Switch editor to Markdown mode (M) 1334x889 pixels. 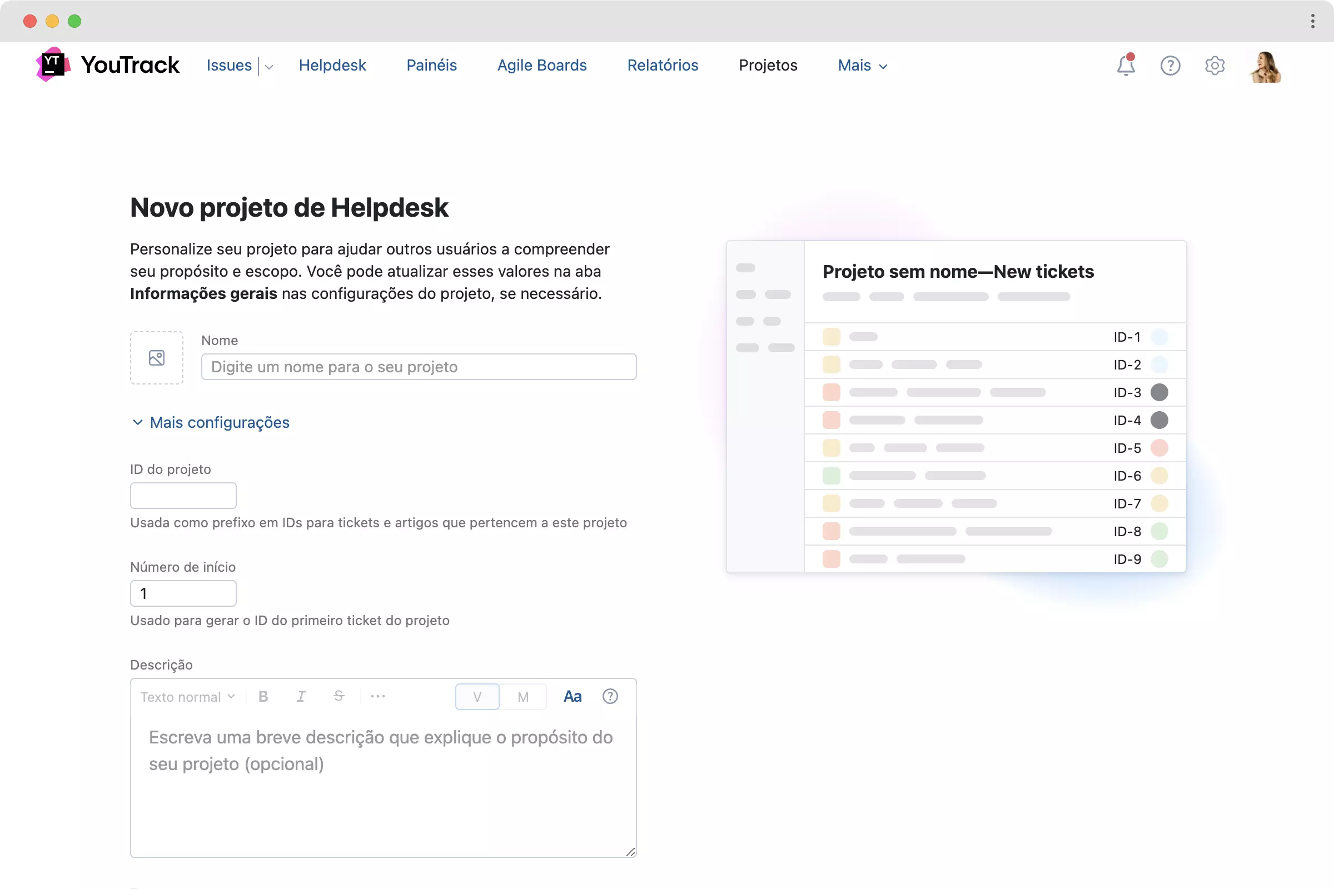[x=523, y=697]
